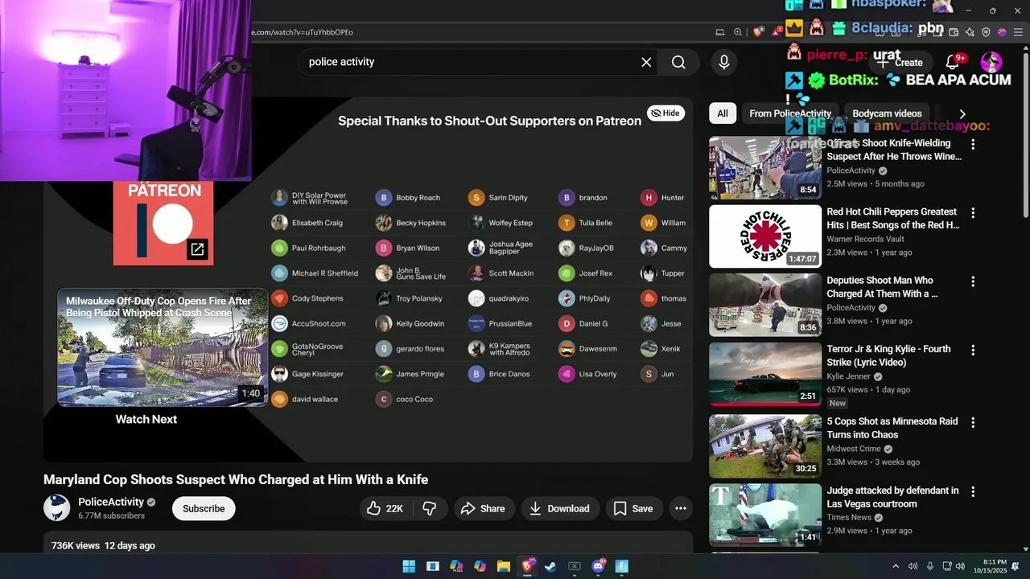The width and height of the screenshot is (1030, 579).
Task: Click the Subscribe button
Action: [204, 508]
